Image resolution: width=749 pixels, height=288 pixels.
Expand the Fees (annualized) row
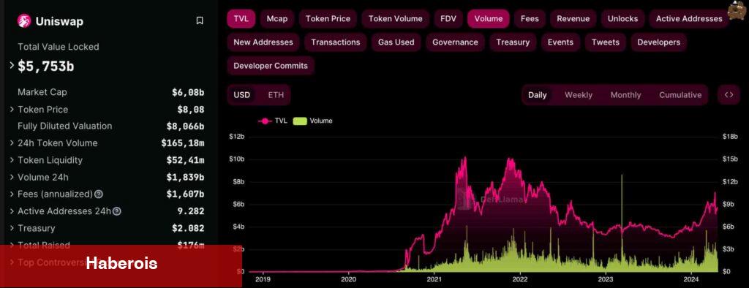(x=12, y=194)
